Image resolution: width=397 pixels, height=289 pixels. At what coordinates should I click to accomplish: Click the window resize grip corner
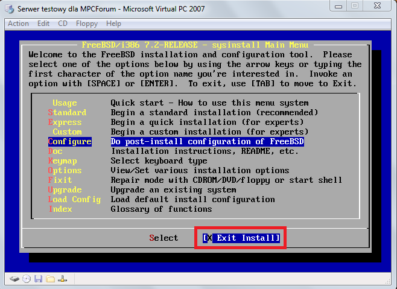(x=388, y=281)
